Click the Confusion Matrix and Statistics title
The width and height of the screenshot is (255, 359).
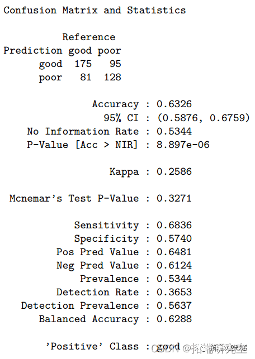pyautogui.click(x=95, y=10)
